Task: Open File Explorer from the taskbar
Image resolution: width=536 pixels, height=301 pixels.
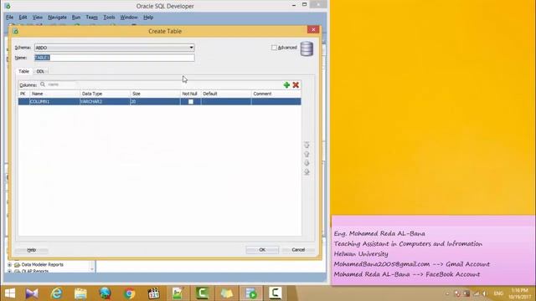Action: click(80, 293)
